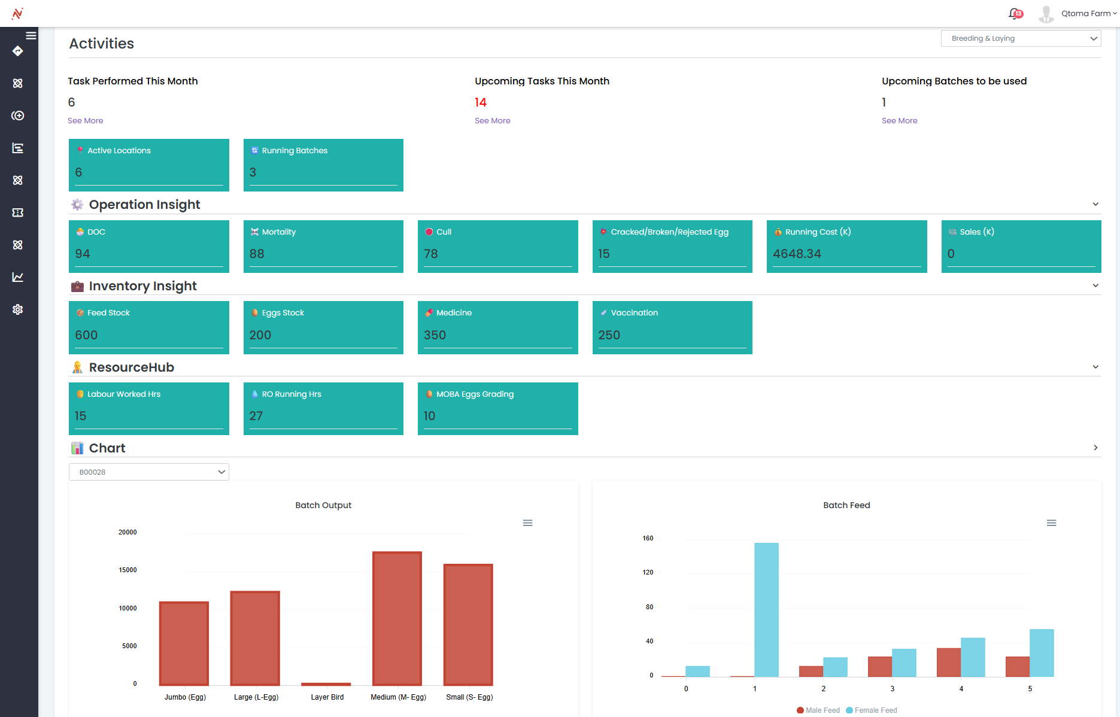Viewport: 1120px width, 717px height.
Task: Click the directions diamond sidebar icon
Action: tap(18, 51)
